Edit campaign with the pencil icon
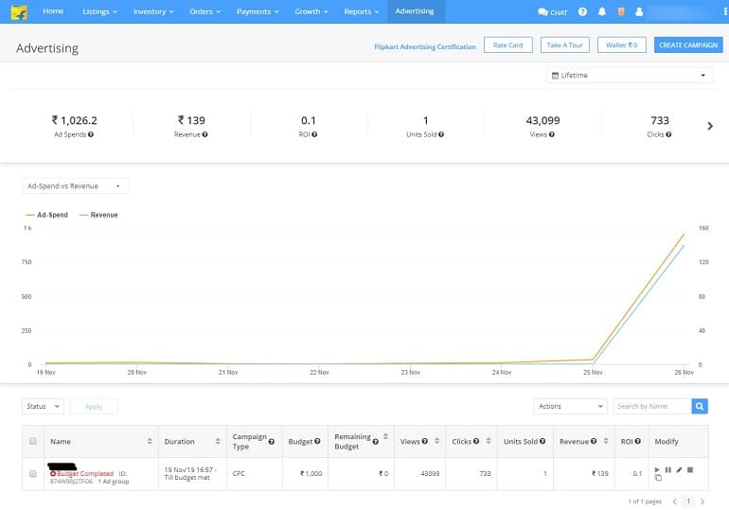Viewport: 729px width, 510px height. click(x=679, y=470)
